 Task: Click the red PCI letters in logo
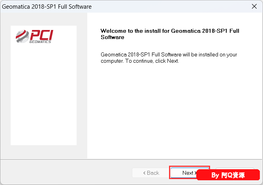41,35
